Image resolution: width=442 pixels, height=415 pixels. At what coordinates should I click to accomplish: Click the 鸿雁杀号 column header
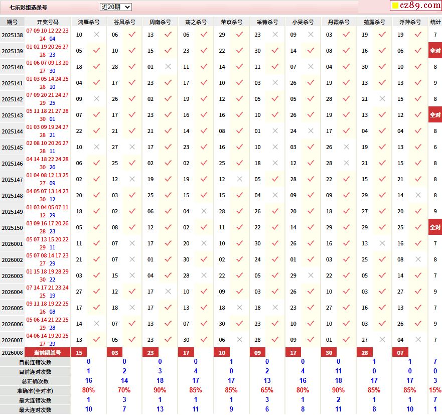tap(89, 22)
